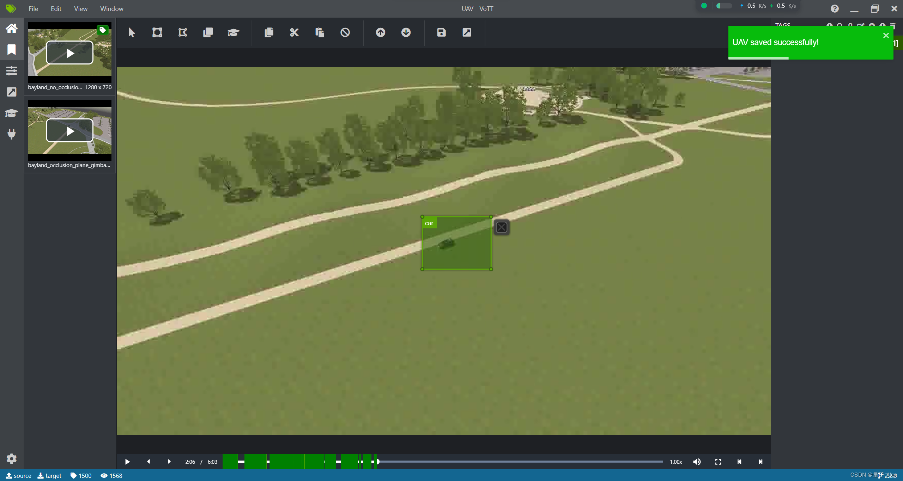Change the 1.00x playback speed
The image size is (903, 481).
[x=675, y=462]
